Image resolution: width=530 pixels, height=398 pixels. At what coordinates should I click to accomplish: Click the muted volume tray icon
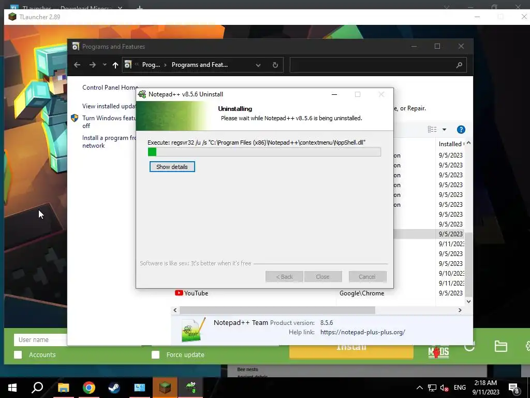pos(444,388)
